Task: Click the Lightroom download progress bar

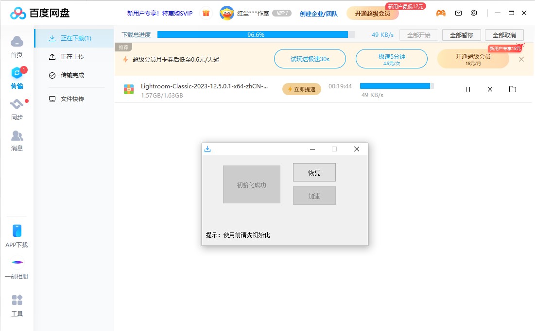Action: pyautogui.click(x=397, y=86)
